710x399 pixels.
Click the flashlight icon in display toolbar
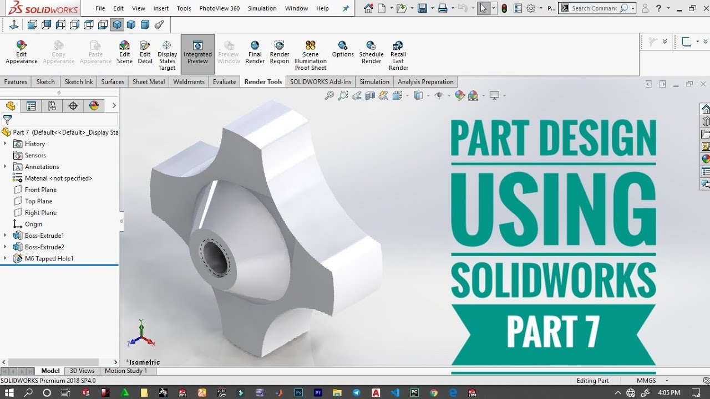tap(159, 24)
